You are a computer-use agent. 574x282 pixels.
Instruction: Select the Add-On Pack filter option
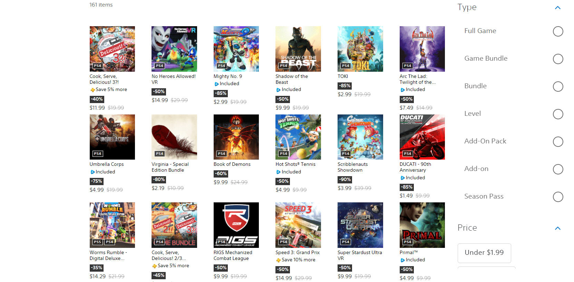558,142
